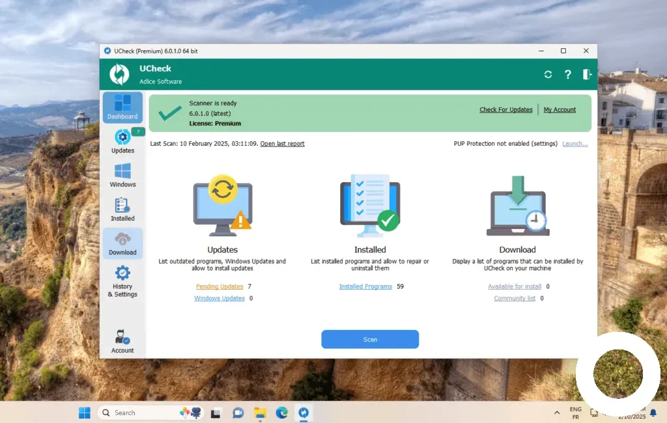Open the Installed Programs link
The width and height of the screenshot is (667, 423).
coord(365,286)
